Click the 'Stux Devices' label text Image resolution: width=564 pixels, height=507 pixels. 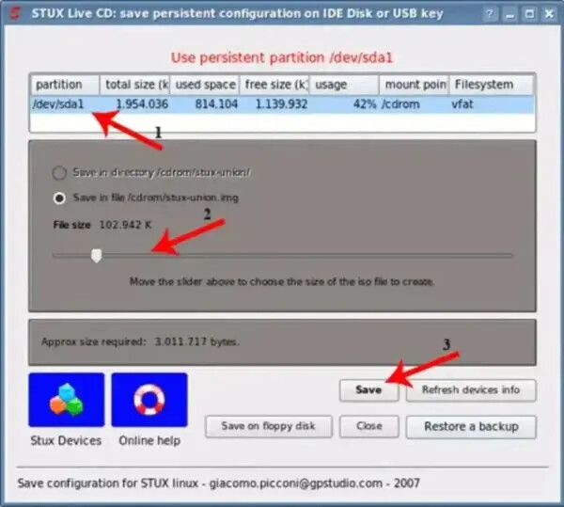click(66, 441)
